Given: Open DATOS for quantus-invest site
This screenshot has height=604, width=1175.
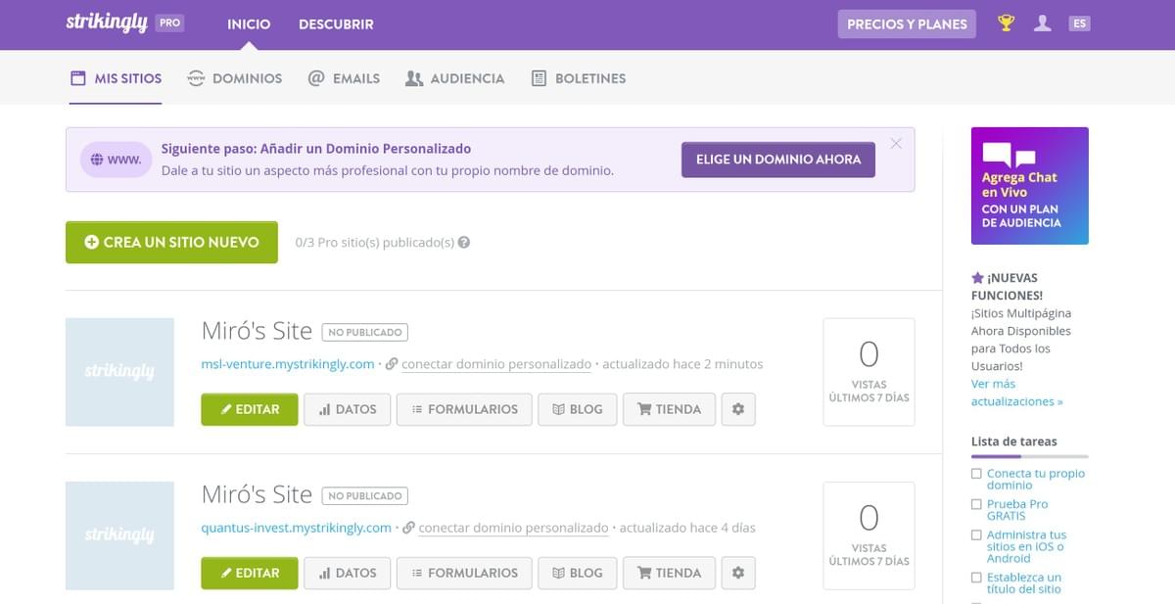Looking at the screenshot, I should coord(348,573).
